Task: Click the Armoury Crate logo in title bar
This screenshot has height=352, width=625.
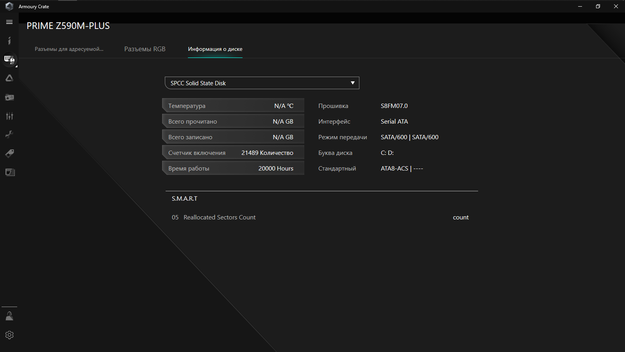Action: coord(9,6)
